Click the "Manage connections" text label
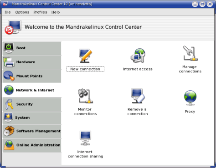 point(190,69)
